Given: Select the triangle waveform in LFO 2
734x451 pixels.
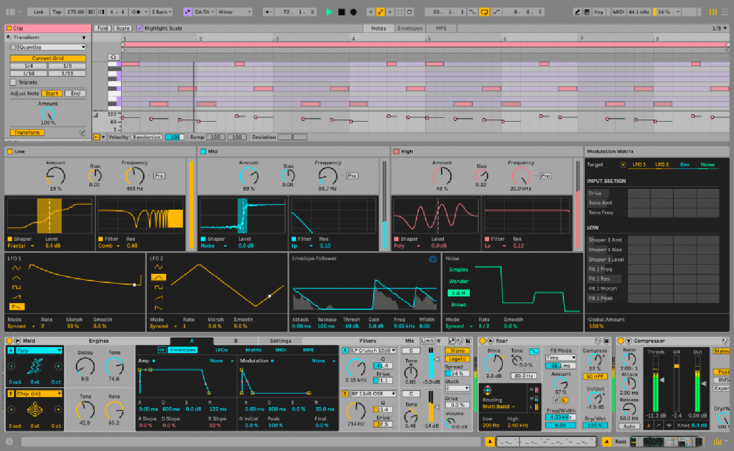Looking at the screenshot, I should [159, 277].
